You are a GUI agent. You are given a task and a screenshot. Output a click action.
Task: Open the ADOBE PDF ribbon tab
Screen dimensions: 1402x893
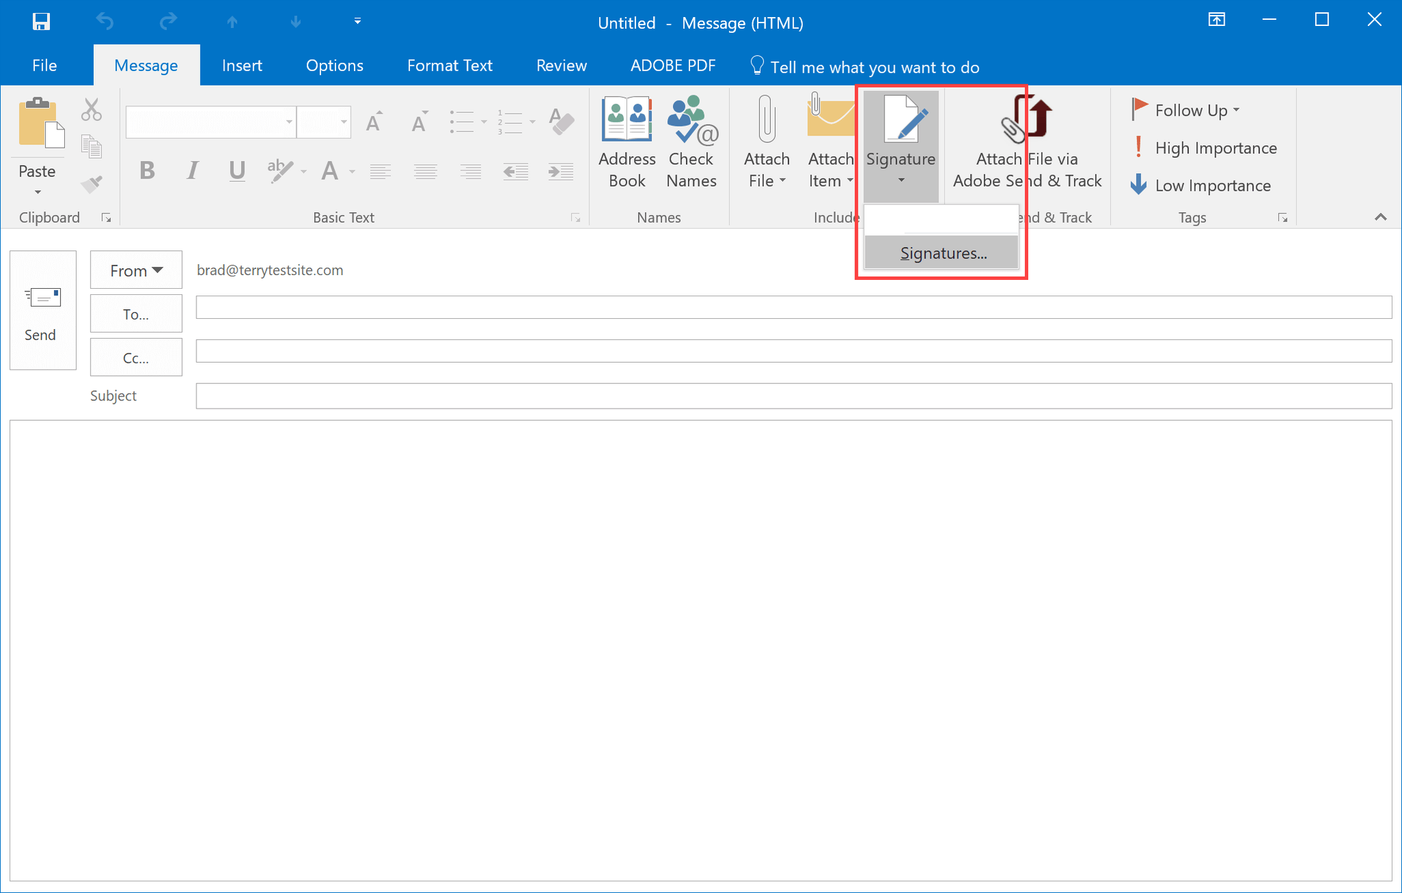tap(673, 65)
